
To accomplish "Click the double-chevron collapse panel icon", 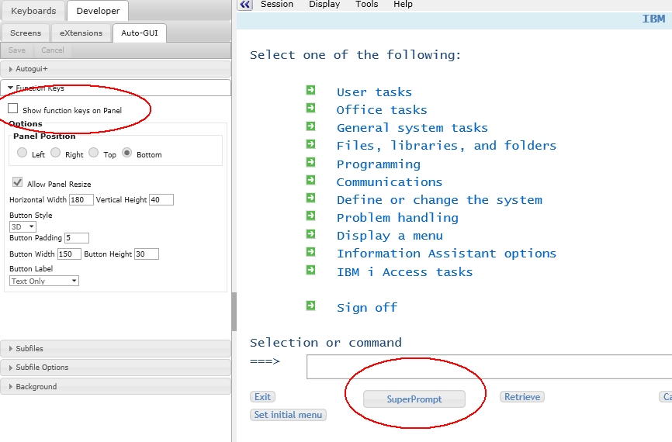I will coord(245,5).
